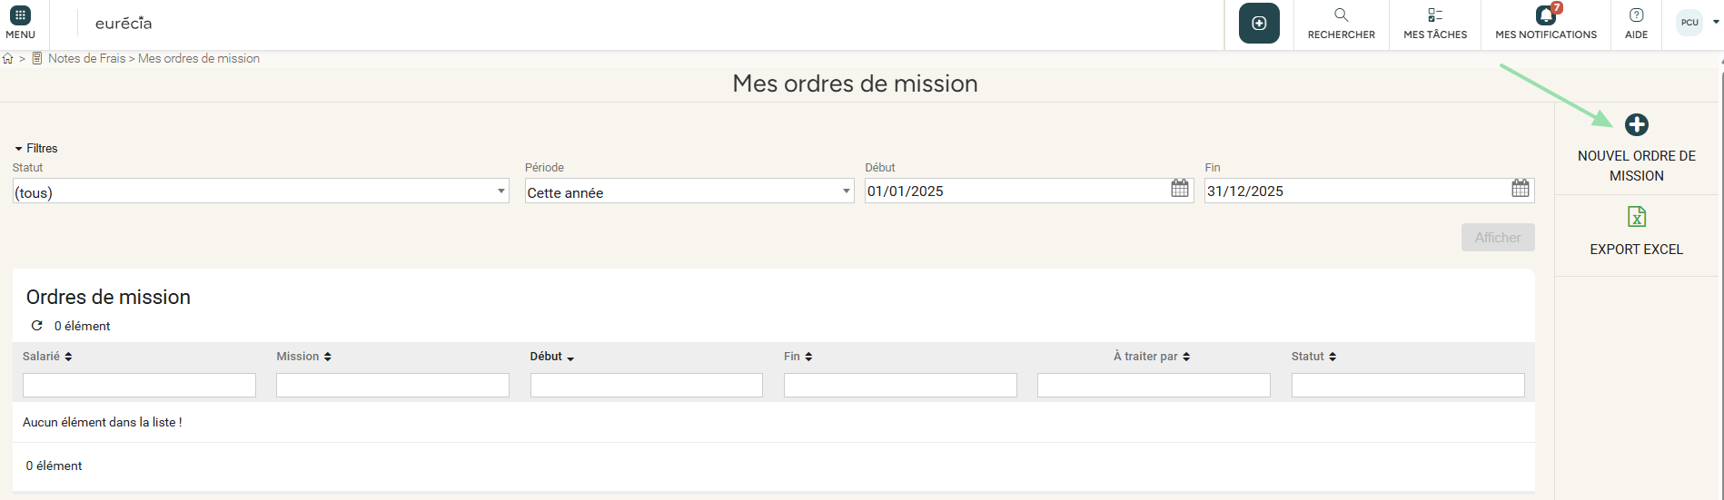Click the quick-add plus button in header
This screenshot has height=500, width=1724.
(1259, 24)
